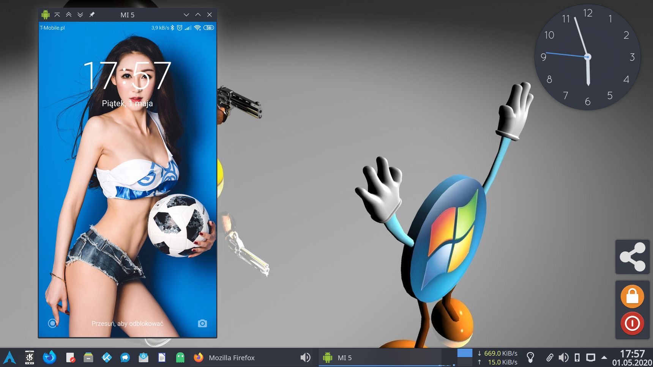The width and height of the screenshot is (653, 367).
Task: Open the email envelope app icon
Action: 144,358
